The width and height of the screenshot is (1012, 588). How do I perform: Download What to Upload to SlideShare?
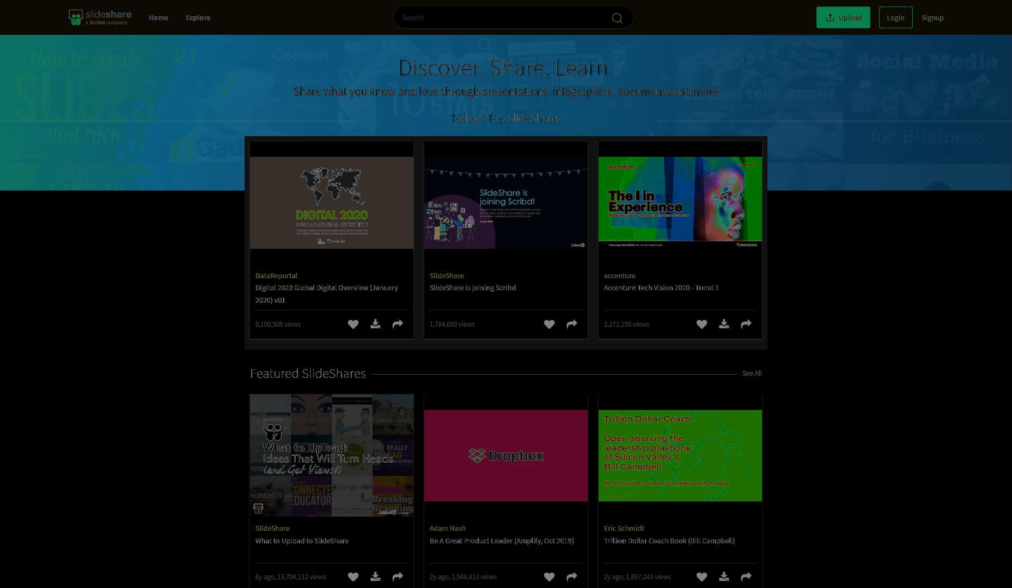[x=375, y=577]
